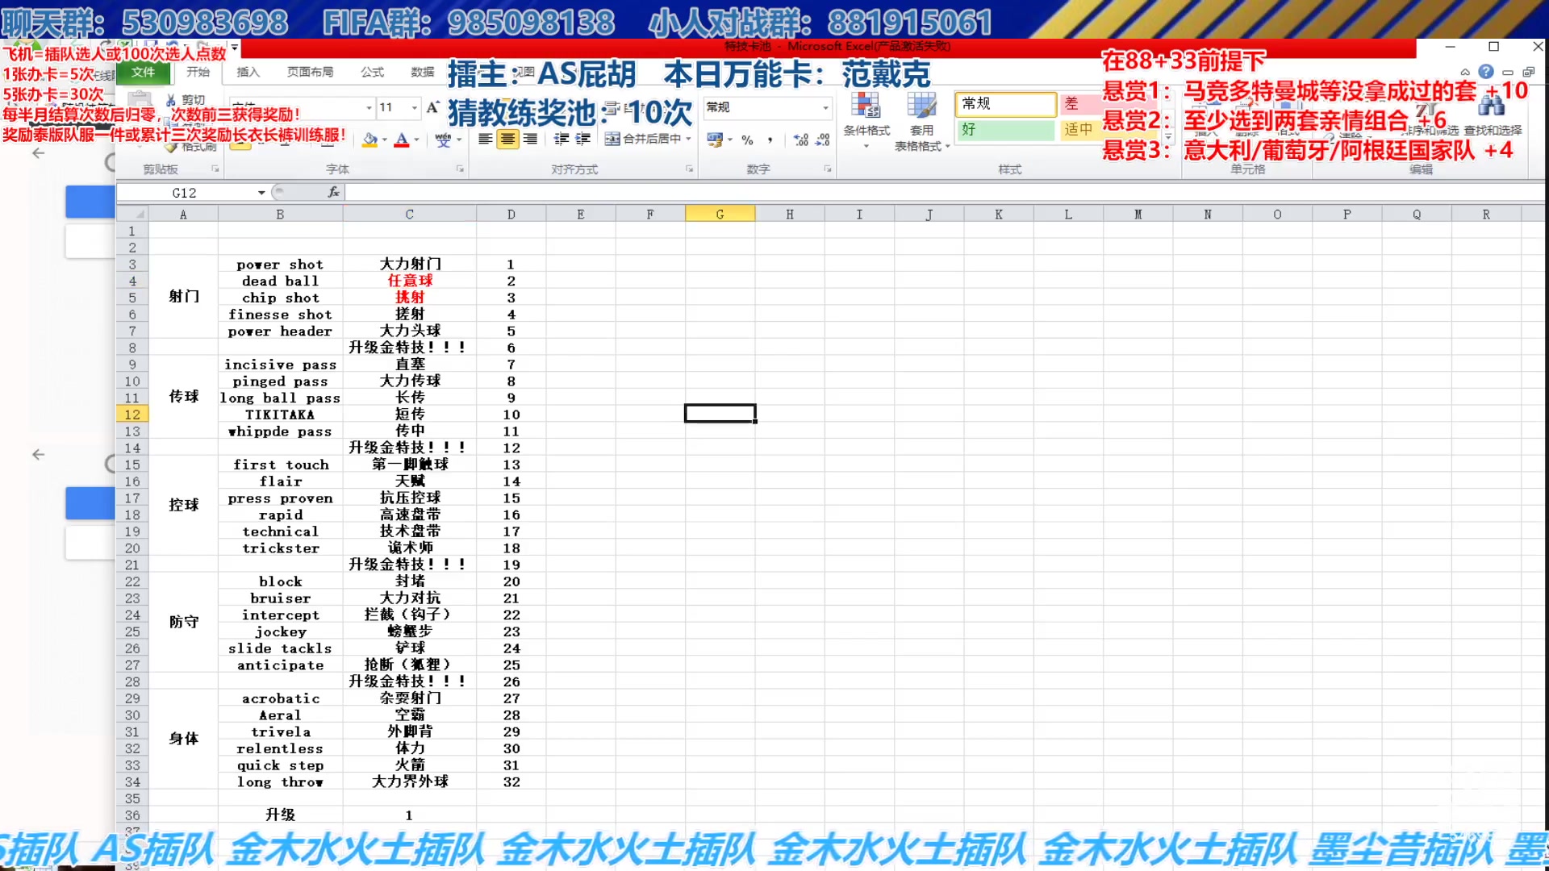This screenshot has height=871, width=1549.
Task: Open the Font Color dropdown arrow
Action: pos(416,140)
